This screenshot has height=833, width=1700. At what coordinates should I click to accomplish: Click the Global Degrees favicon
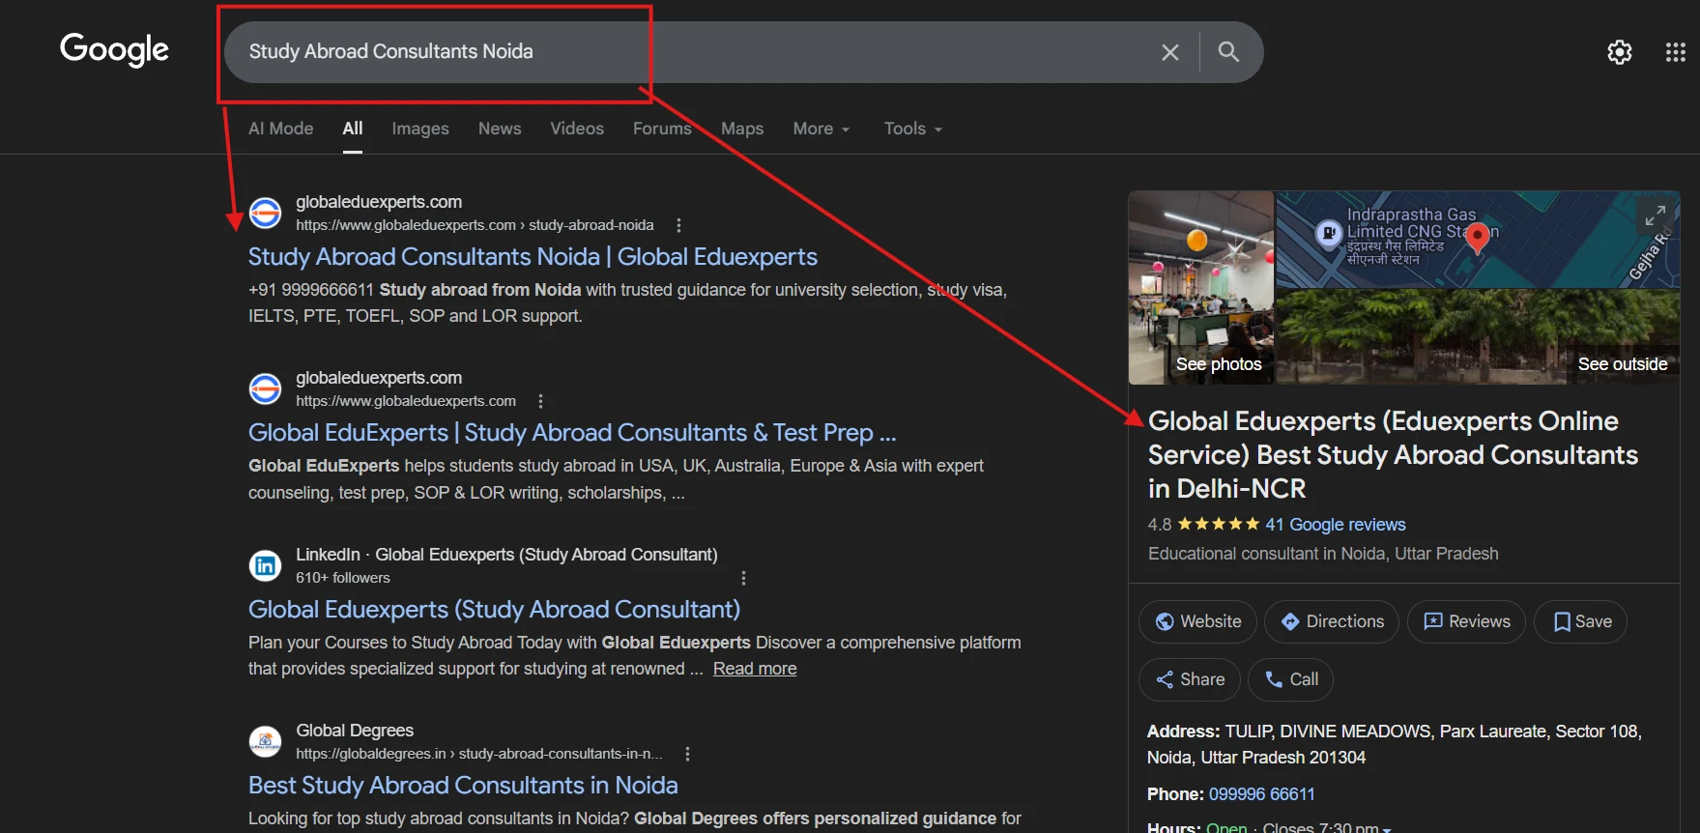[265, 741]
